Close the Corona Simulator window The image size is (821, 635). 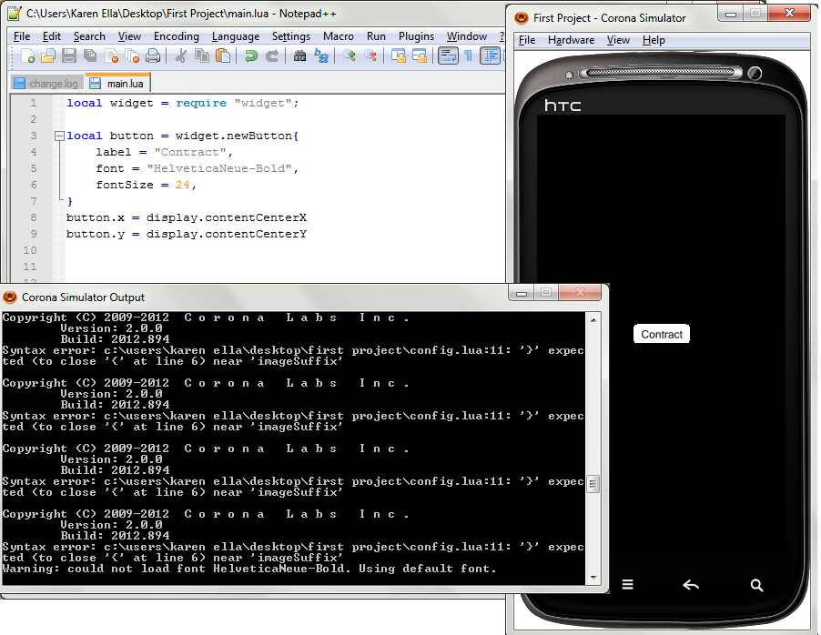(x=789, y=13)
